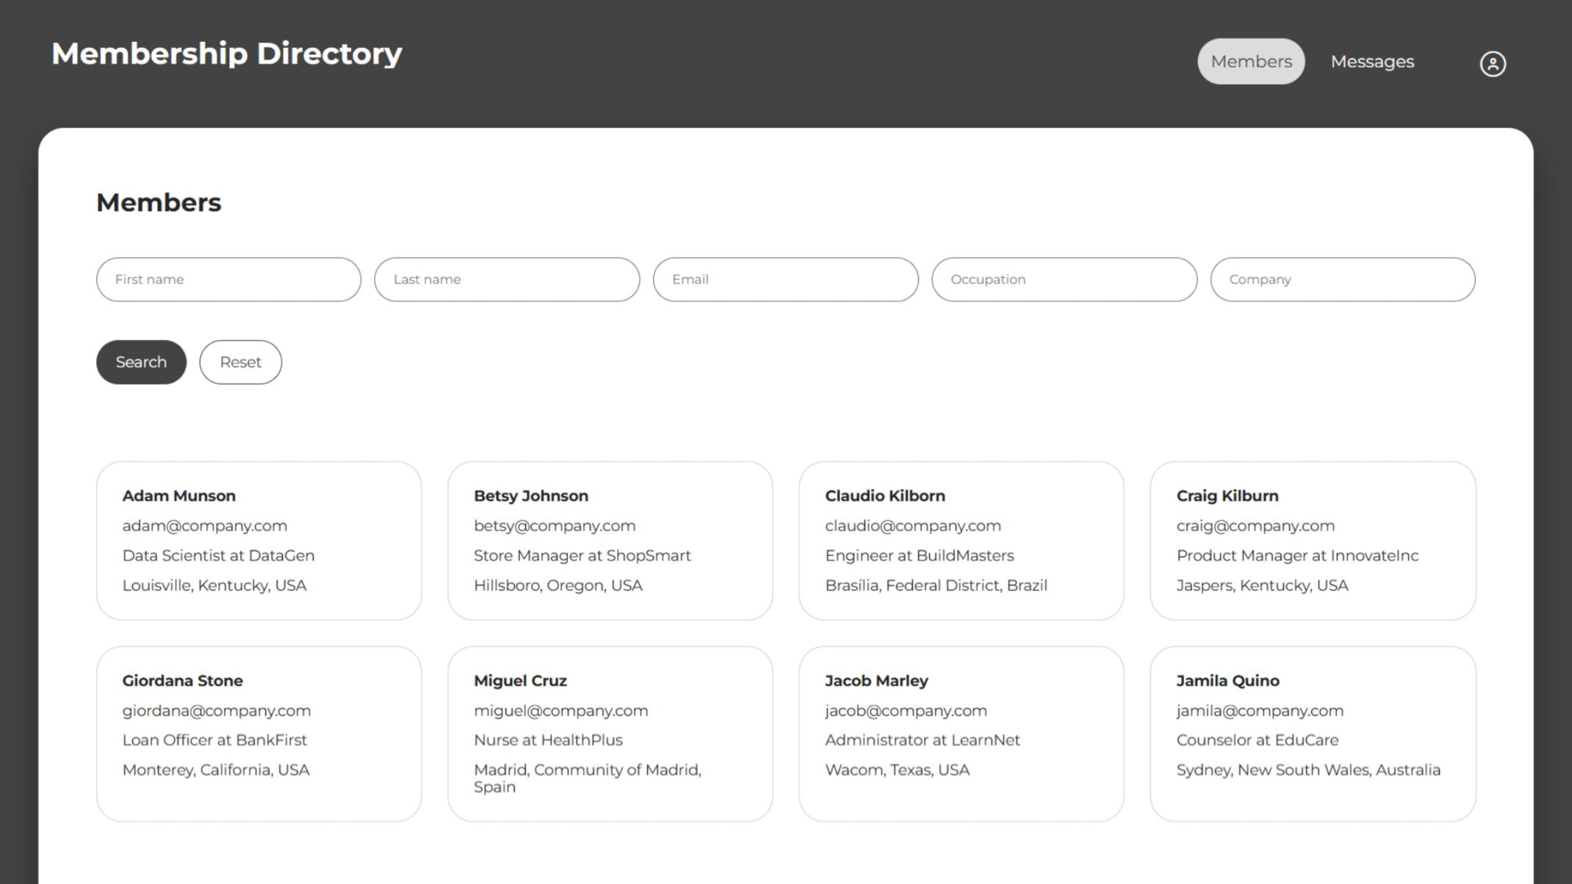Open Craig Kilburn's member card

click(x=1312, y=541)
